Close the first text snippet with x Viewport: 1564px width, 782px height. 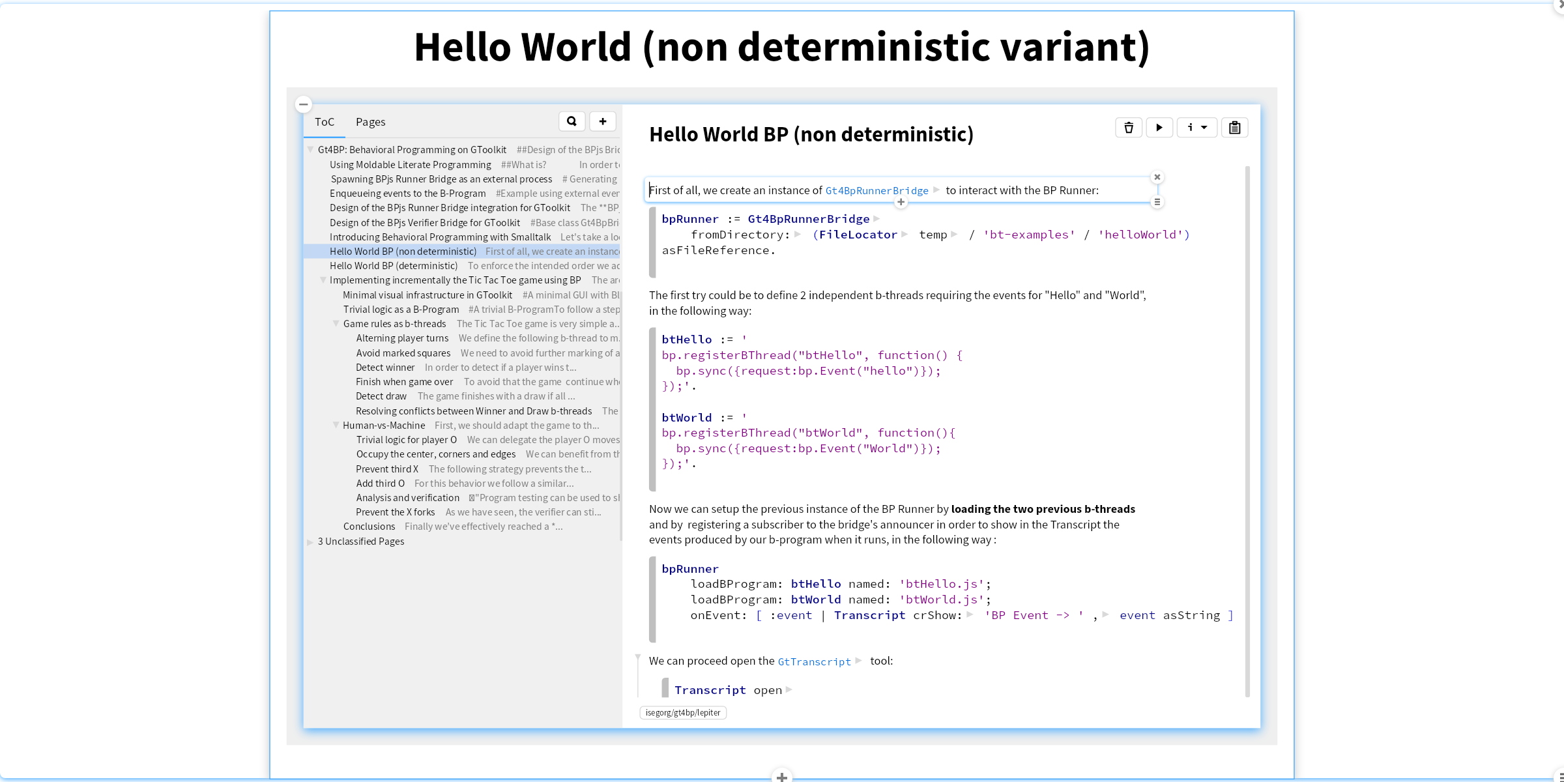pyautogui.click(x=1157, y=177)
